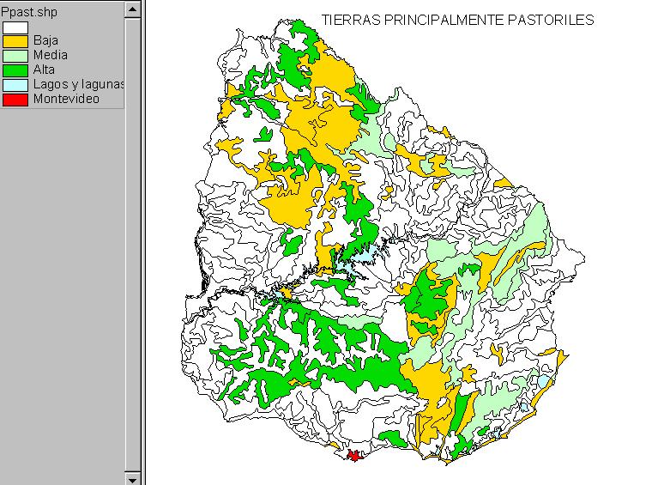Screen dimensions: 670x485
Task: Choose the dark green Alta swatch
Action: tap(15, 70)
